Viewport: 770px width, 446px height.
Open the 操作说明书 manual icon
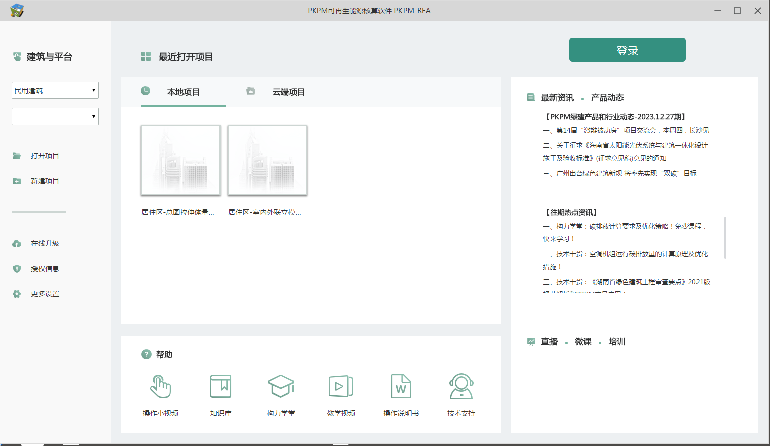coord(400,386)
